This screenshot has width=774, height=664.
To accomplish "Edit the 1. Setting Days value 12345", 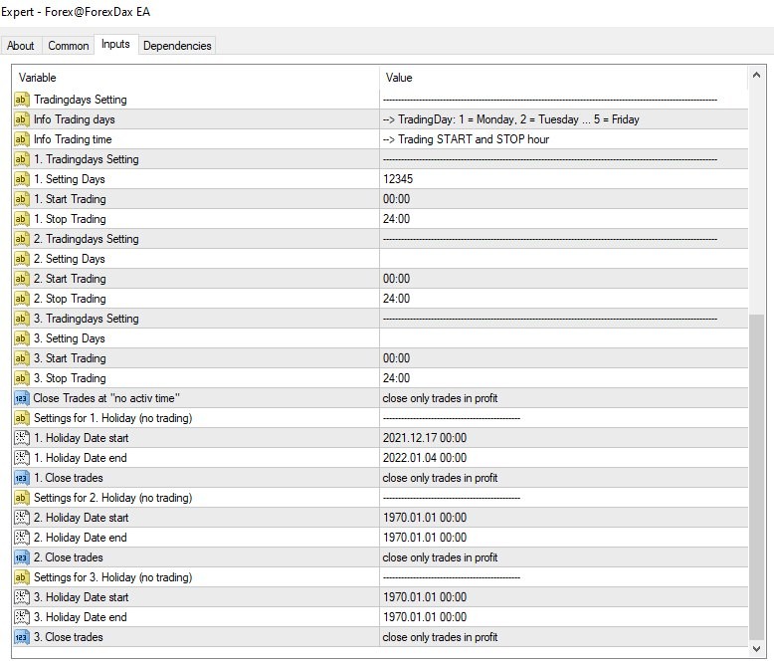I will click(564, 179).
